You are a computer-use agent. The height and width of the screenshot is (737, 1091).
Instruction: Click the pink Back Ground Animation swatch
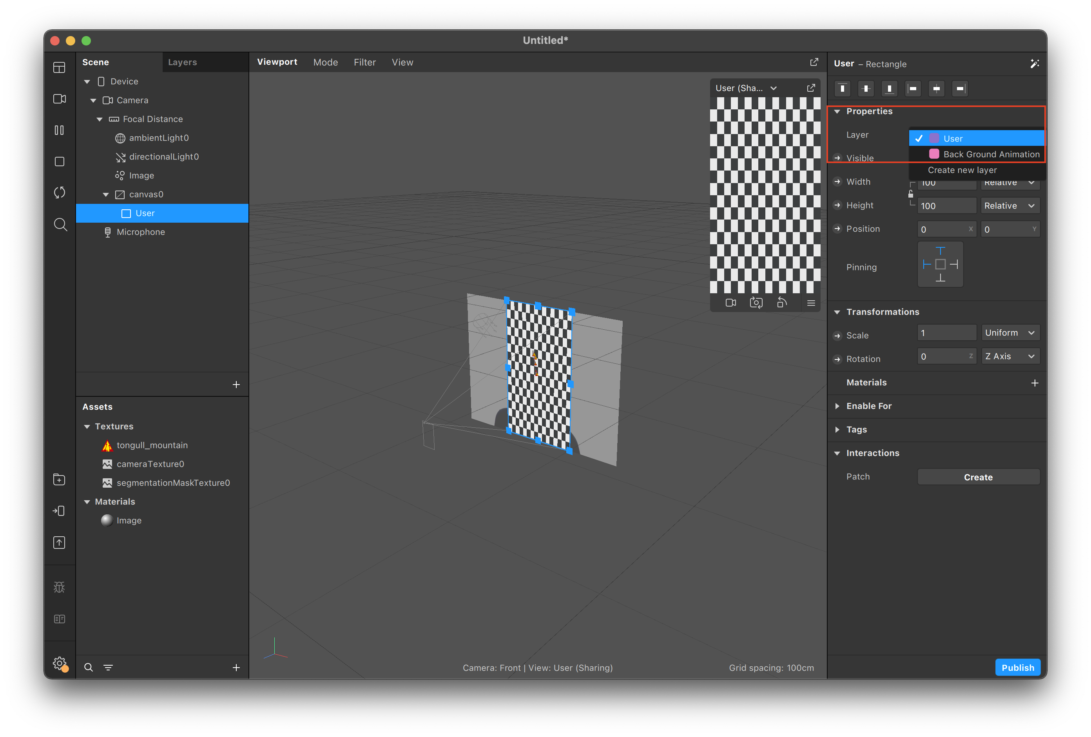(x=934, y=154)
